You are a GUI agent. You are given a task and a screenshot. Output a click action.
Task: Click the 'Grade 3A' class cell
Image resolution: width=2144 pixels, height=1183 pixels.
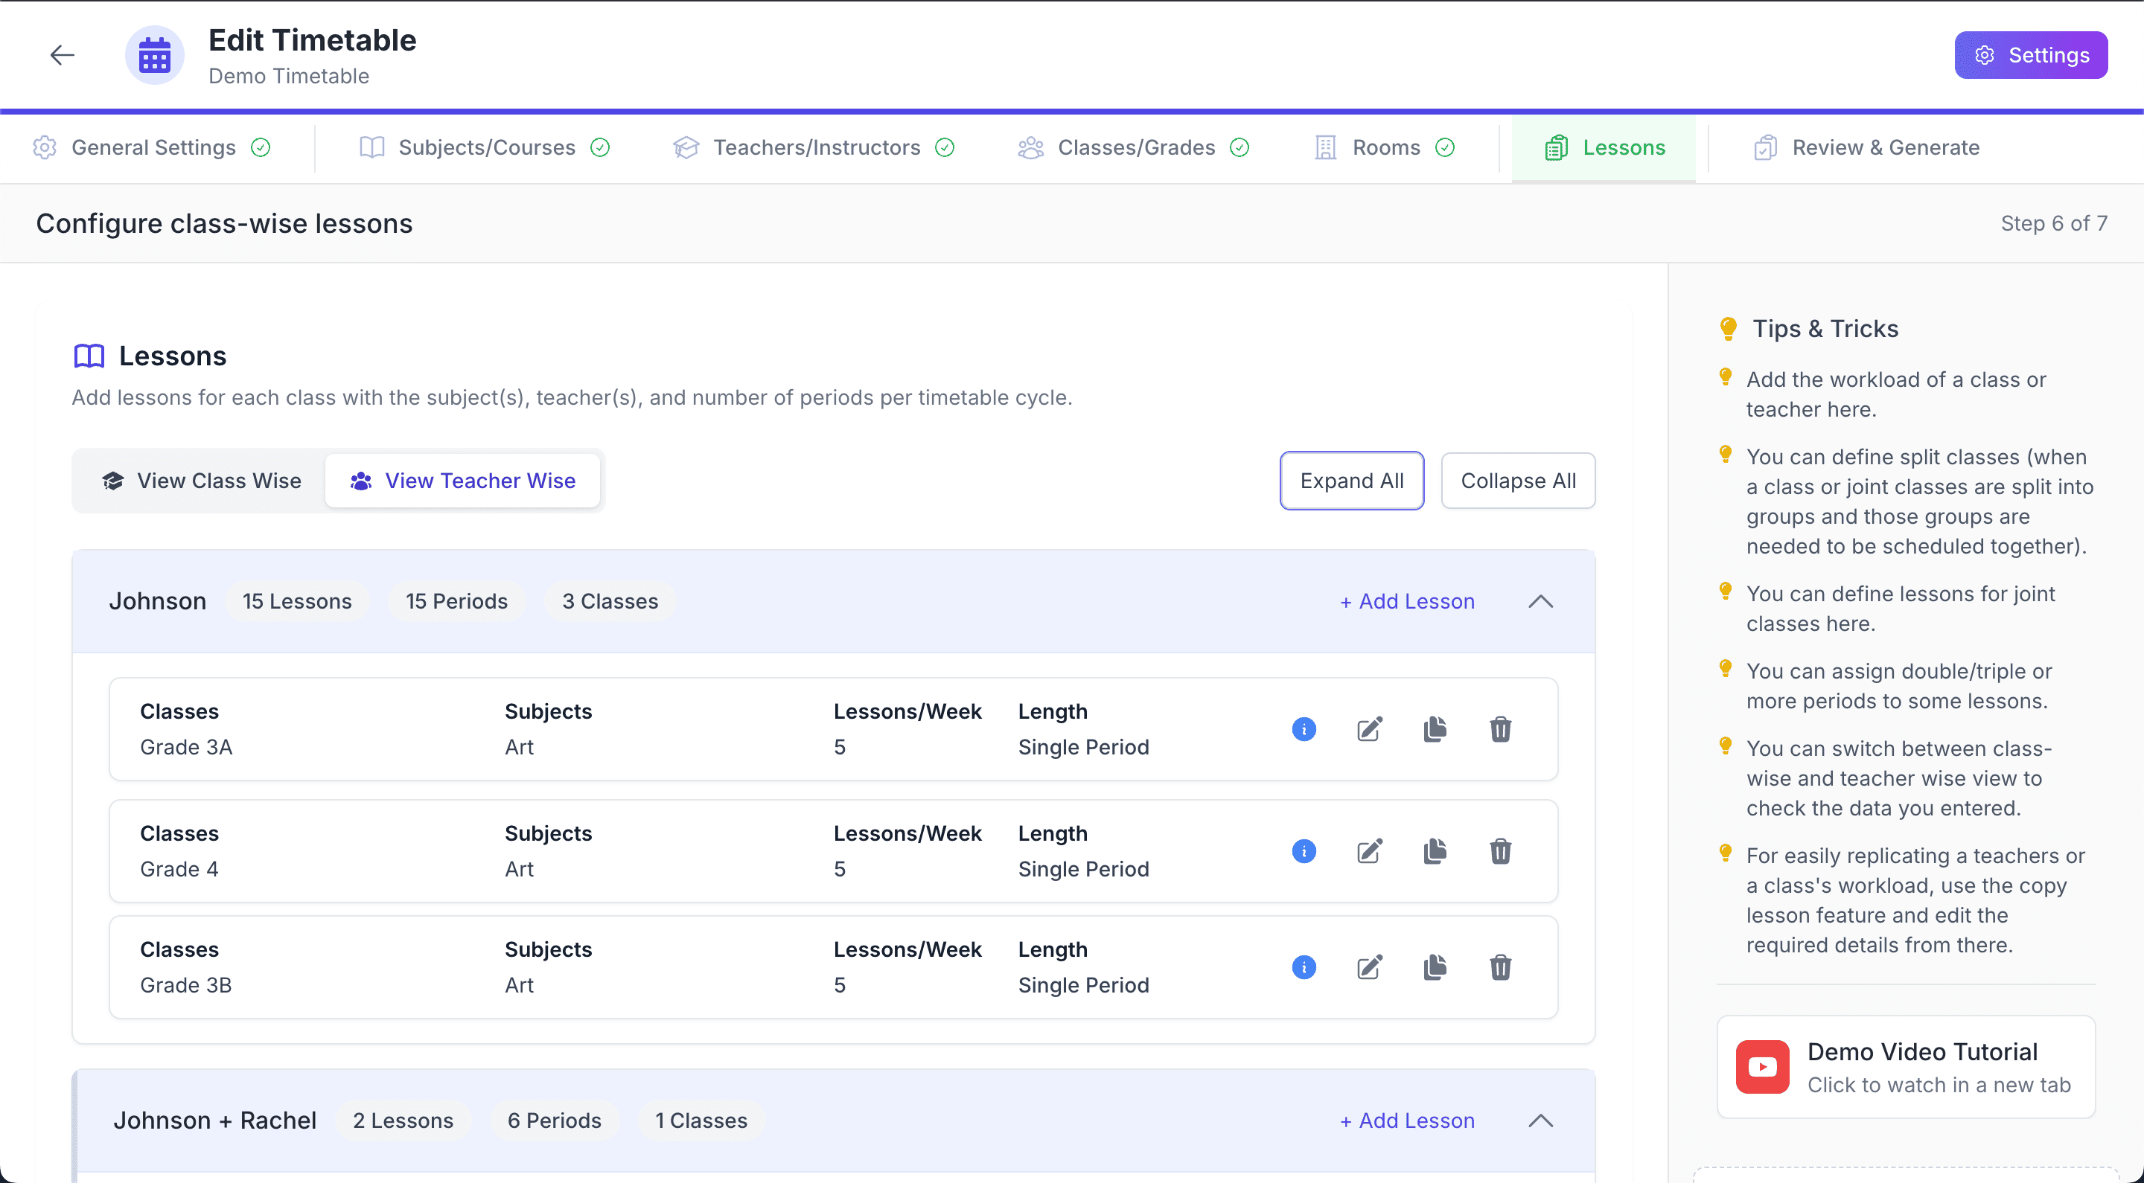(x=186, y=747)
